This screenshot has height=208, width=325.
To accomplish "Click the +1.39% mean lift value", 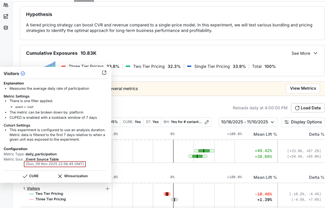I will (264, 200).
